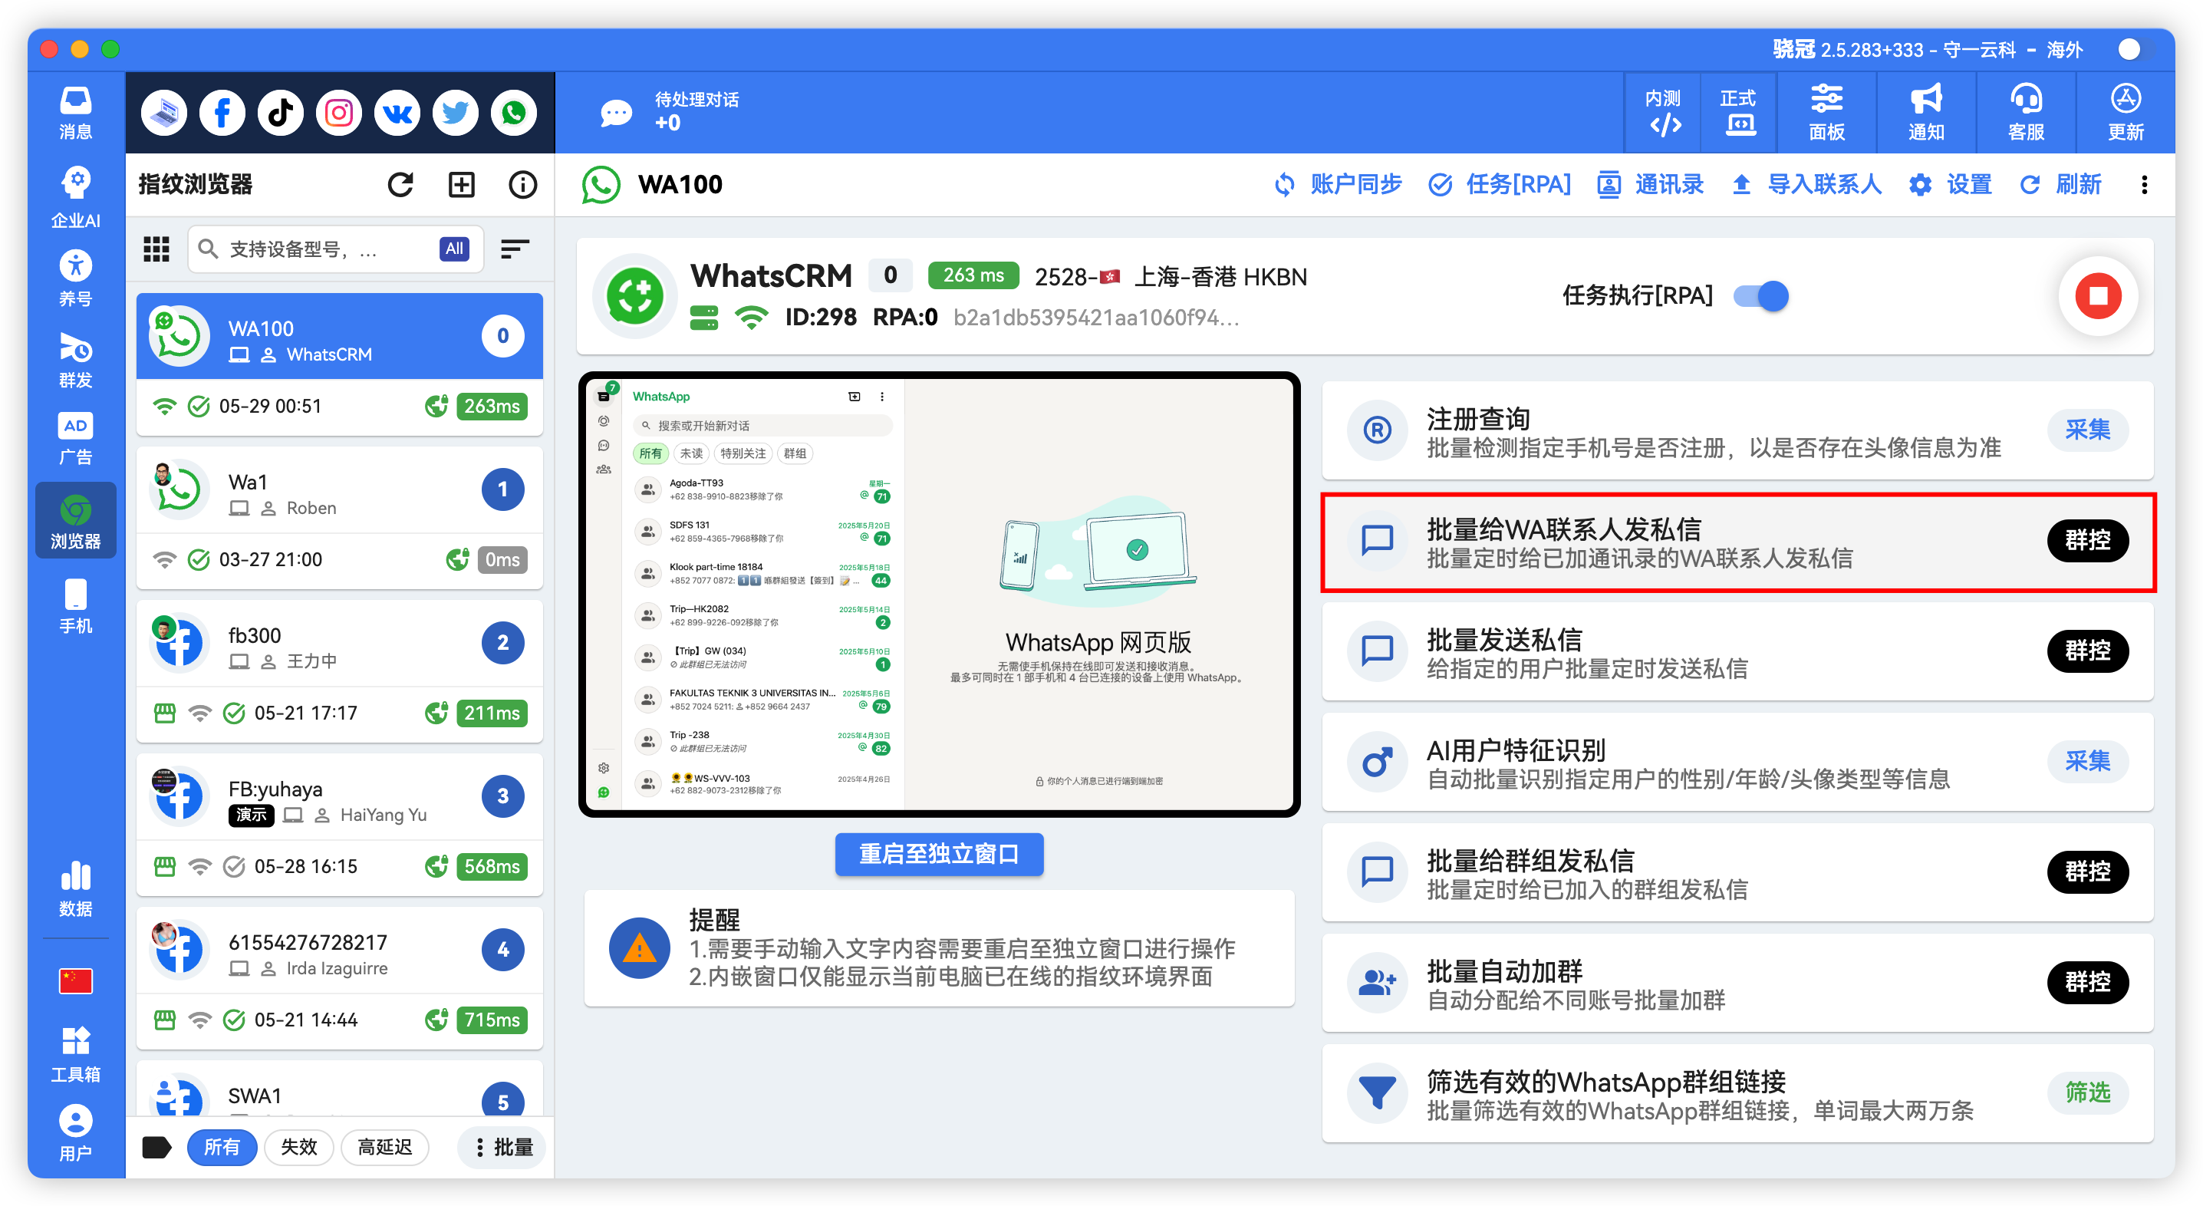
Task: Switch to grid view of devices
Action: coord(156,249)
